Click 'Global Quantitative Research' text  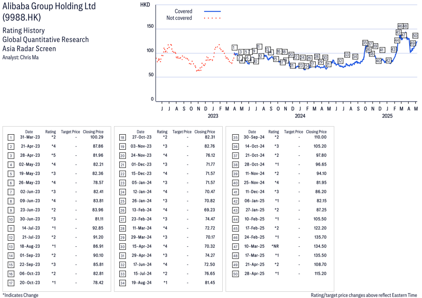[x=46, y=40]
